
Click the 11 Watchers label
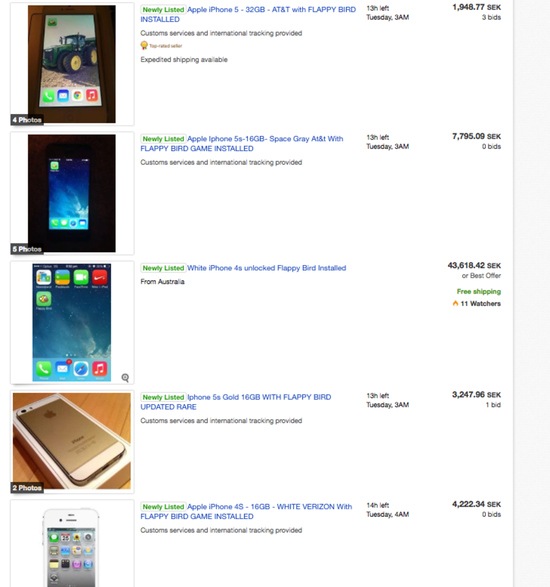(480, 304)
